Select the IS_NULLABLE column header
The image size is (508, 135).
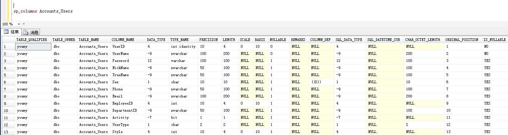495,40
